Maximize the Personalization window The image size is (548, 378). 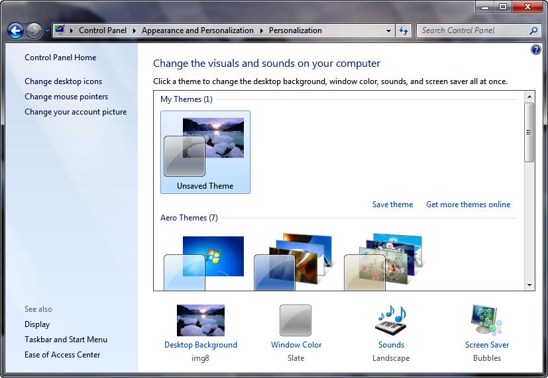(502, 7)
